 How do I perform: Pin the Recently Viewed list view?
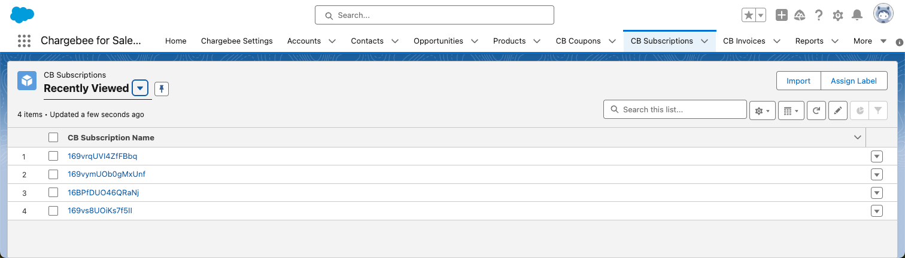point(162,89)
